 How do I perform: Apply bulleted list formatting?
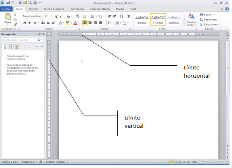pyautogui.click(x=85, y=16)
